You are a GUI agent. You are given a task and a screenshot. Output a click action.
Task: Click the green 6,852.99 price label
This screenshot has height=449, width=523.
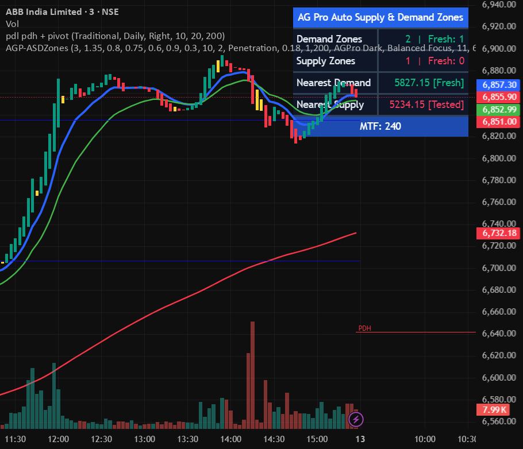pos(498,109)
